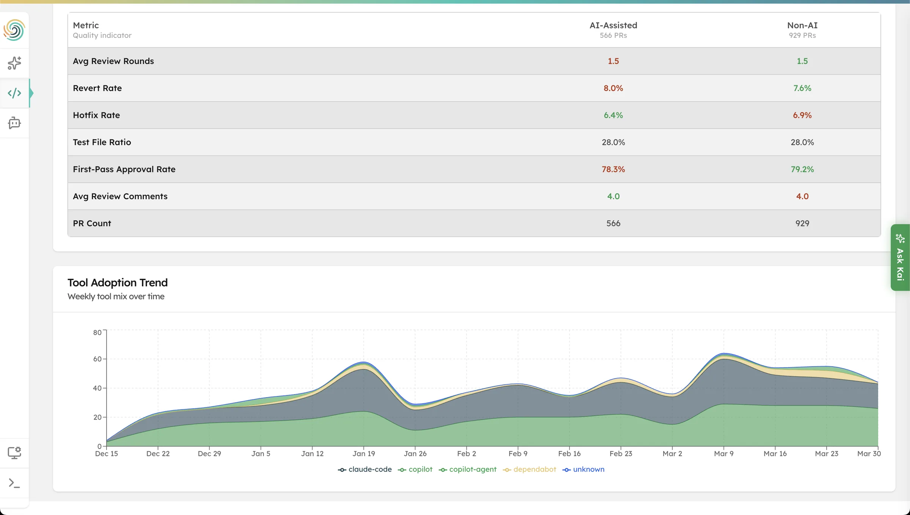Open the app home via the swirl logo

tap(14, 30)
